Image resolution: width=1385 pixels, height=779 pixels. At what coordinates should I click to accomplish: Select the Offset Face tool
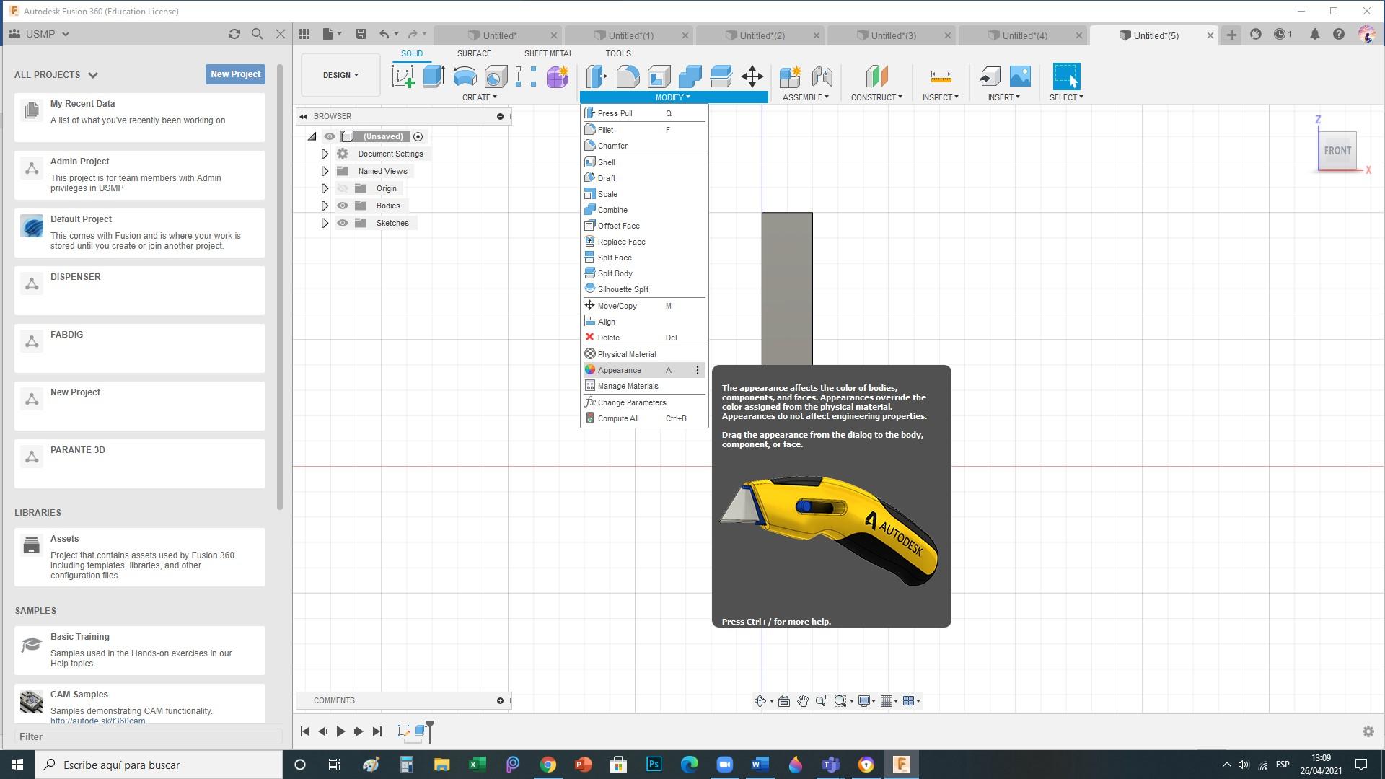[618, 226]
